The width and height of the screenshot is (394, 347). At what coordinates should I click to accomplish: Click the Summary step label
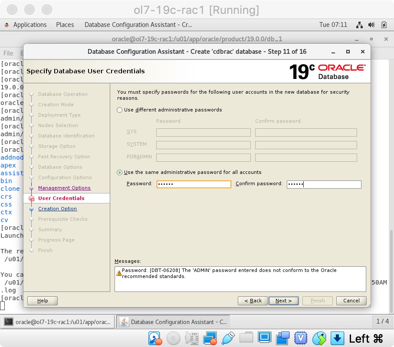[x=50, y=229]
